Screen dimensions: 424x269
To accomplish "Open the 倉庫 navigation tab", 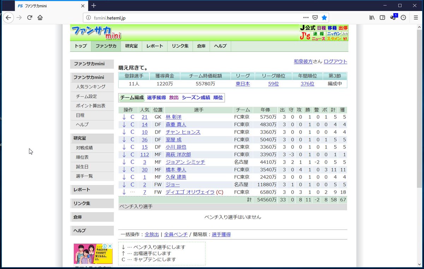I will pyautogui.click(x=201, y=46).
